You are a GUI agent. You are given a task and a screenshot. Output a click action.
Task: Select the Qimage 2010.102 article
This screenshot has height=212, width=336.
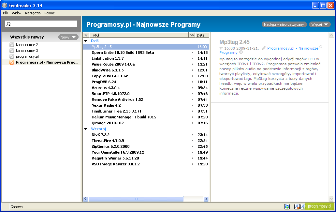[x=146, y=123]
